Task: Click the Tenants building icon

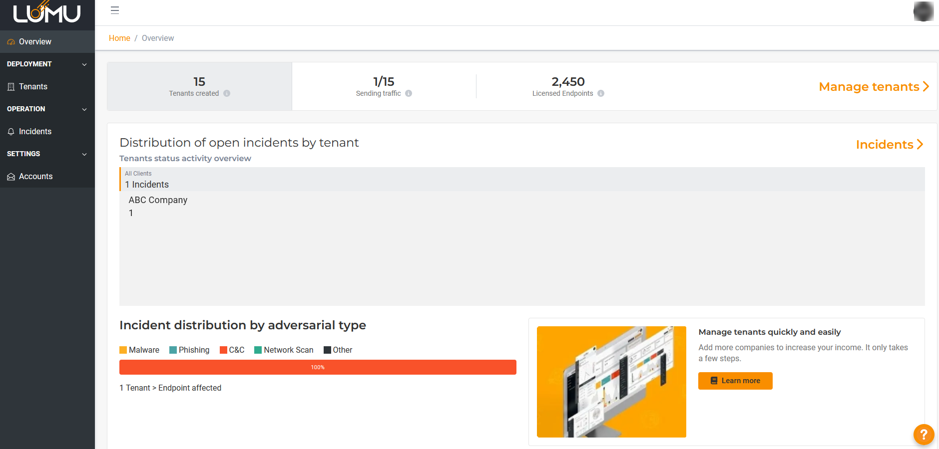Action: click(11, 87)
